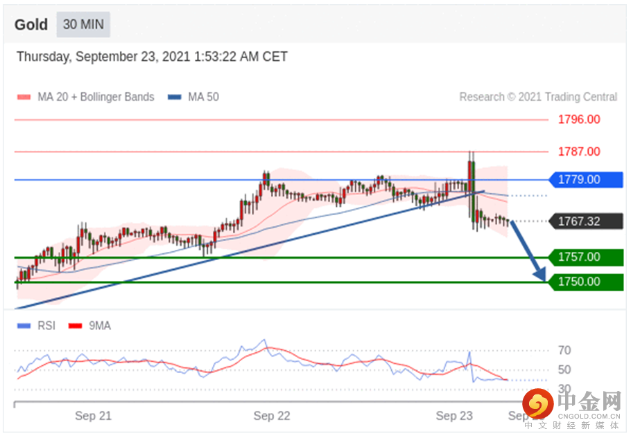This screenshot has height=438, width=631.
Task: Select the 1767.32 current price tag
Action: [586, 221]
